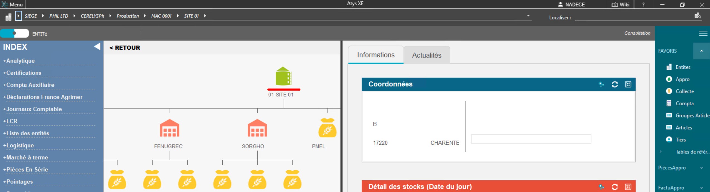Screen dimensions: 710x192
Task: Refresh the Détail des stocks panel
Action: coord(615,187)
